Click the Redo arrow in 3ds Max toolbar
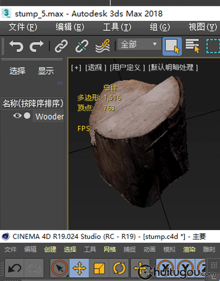This screenshot has width=220, height=281. tap(37, 46)
